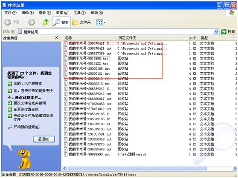Click 开始新的搜索(N) link

26,127
